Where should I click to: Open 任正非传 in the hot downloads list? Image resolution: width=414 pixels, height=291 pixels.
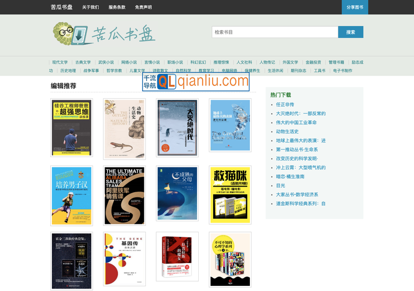click(x=285, y=104)
